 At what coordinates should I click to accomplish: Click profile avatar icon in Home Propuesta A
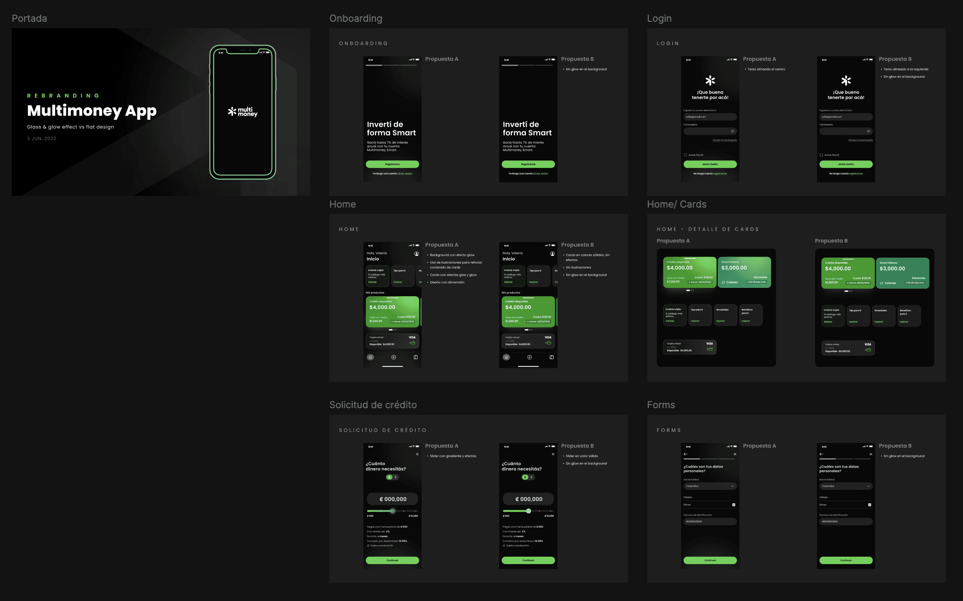(x=416, y=254)
